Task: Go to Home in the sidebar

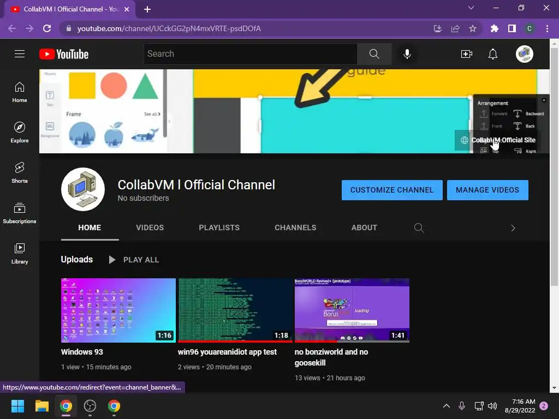Action: [20, 92]
